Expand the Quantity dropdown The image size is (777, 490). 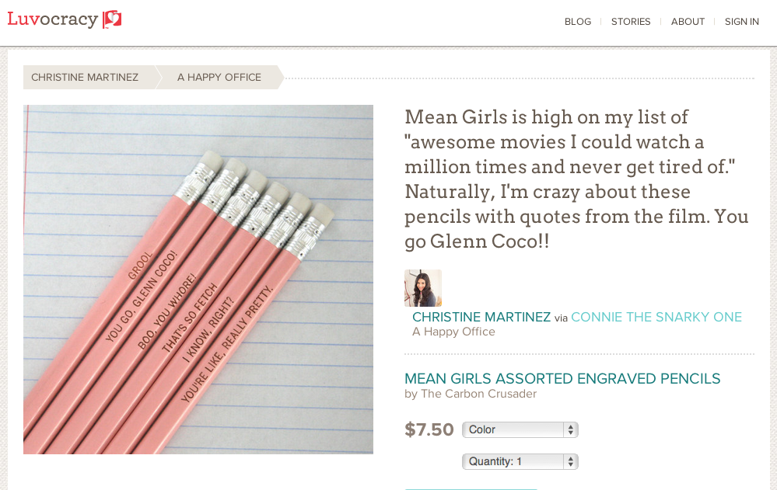520,462
